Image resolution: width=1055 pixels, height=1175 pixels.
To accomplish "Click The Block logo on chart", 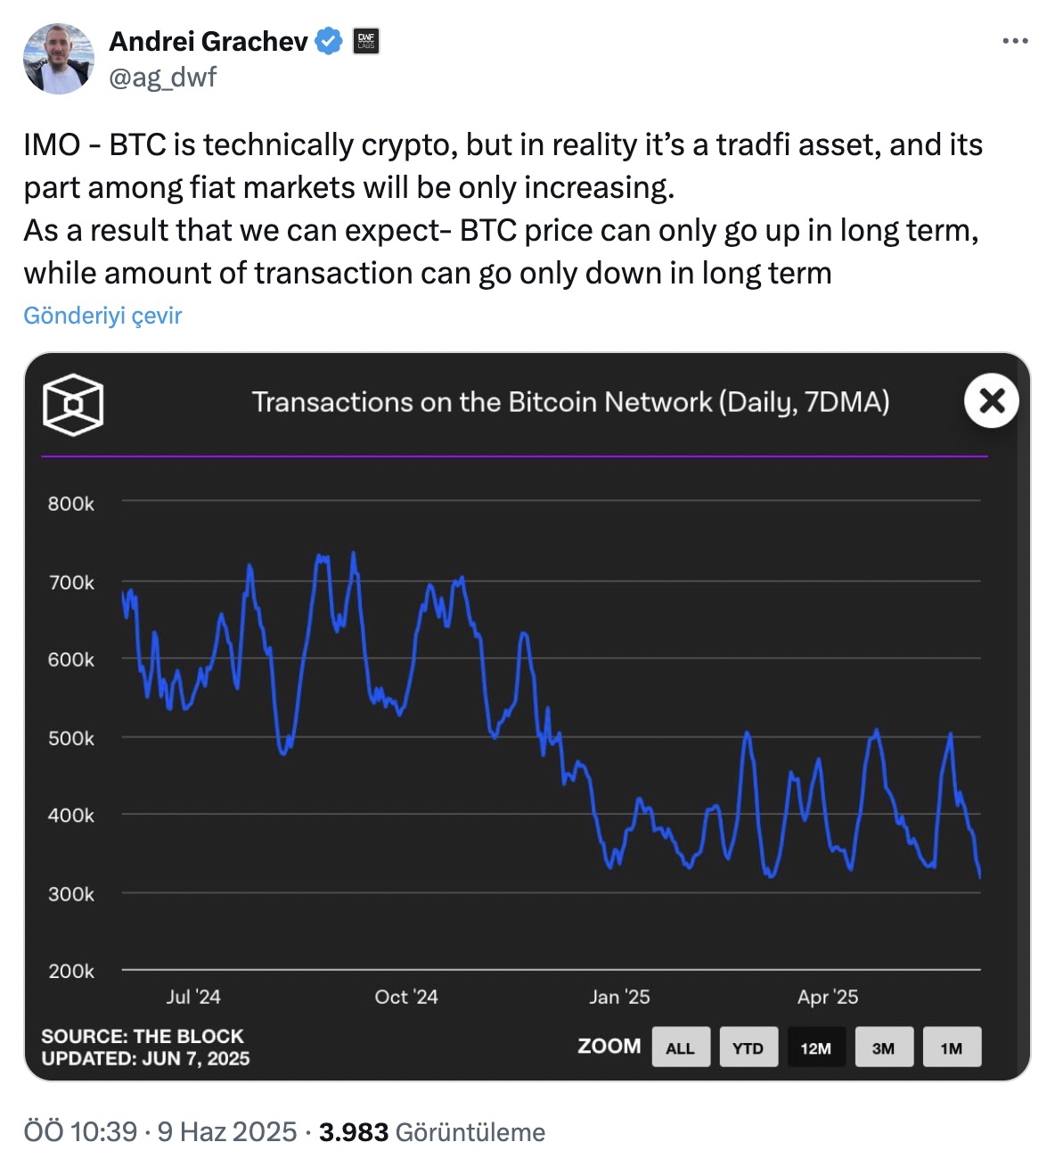I will [73, 405].
